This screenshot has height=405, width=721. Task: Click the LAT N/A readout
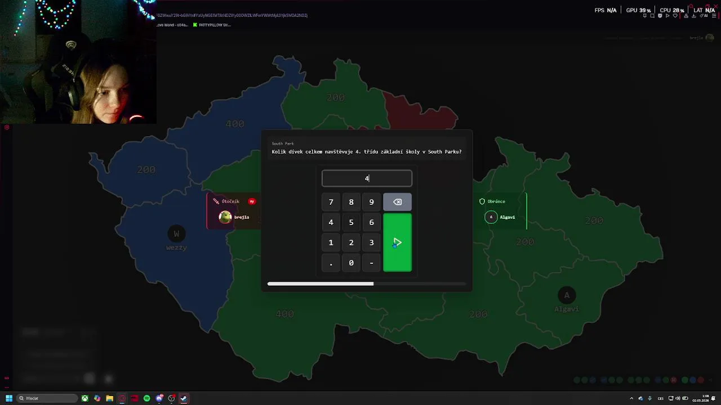click(704, 10)
